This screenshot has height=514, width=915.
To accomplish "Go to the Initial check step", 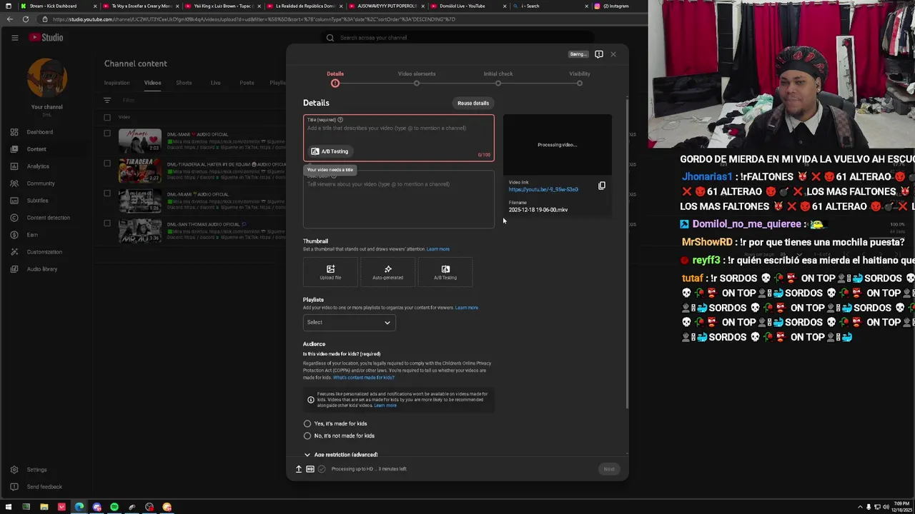I will [x=498, y=78].
